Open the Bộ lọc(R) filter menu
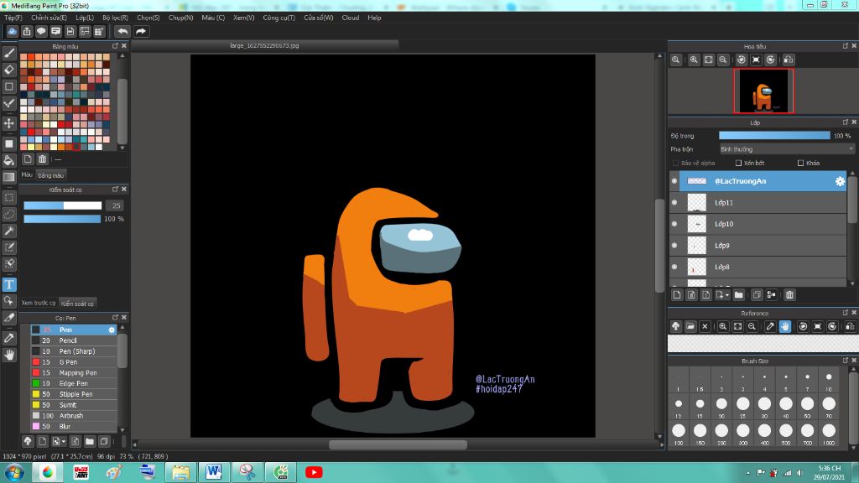The width and height of the screenshot is (859, 483). pos(115,18)
